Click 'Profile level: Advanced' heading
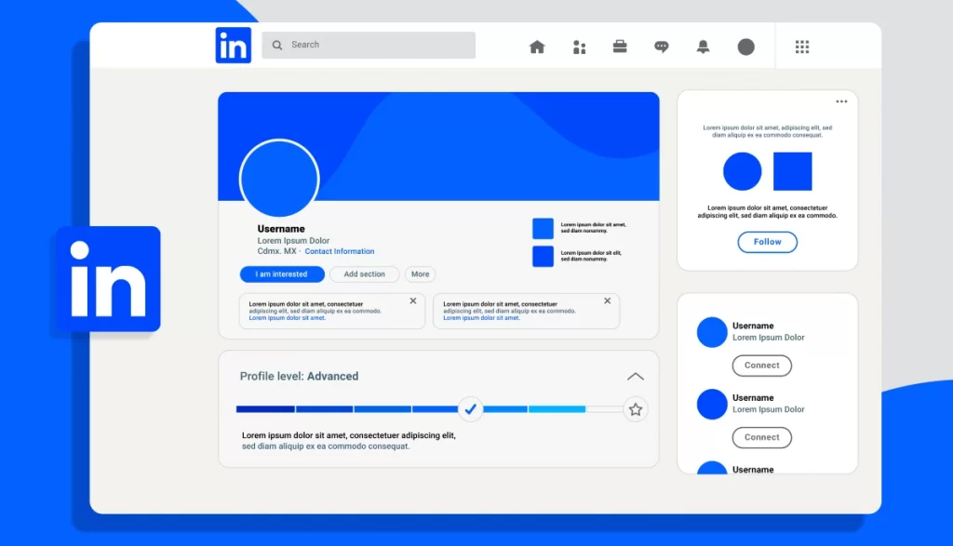 (x=299, y=376)
